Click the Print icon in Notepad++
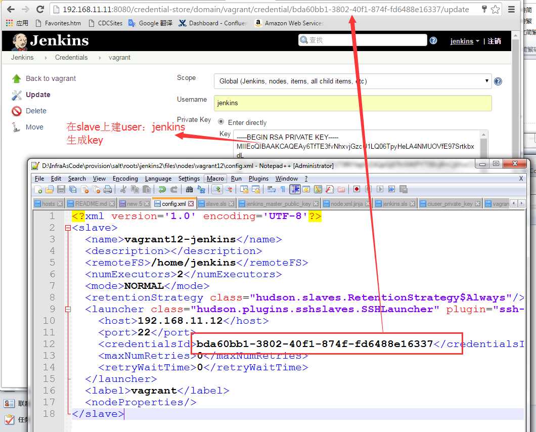This screenshot has height=432, width=536. click(x=108, y=190)
